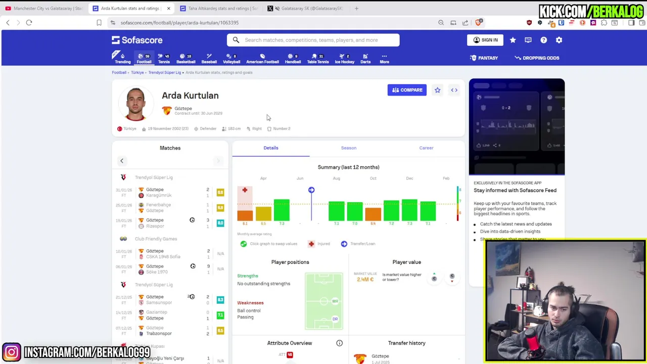The image size is (647, 364).
Task: Click the Compare button
Action: tap(407, 90)
